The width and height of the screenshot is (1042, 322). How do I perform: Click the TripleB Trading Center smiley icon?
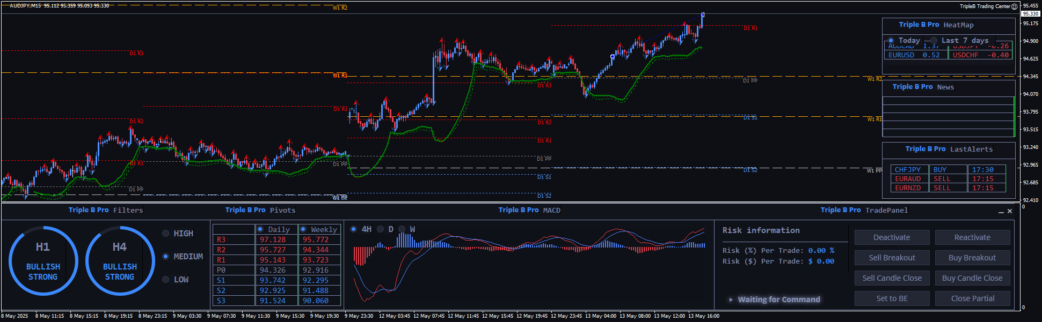point(1014,6)
